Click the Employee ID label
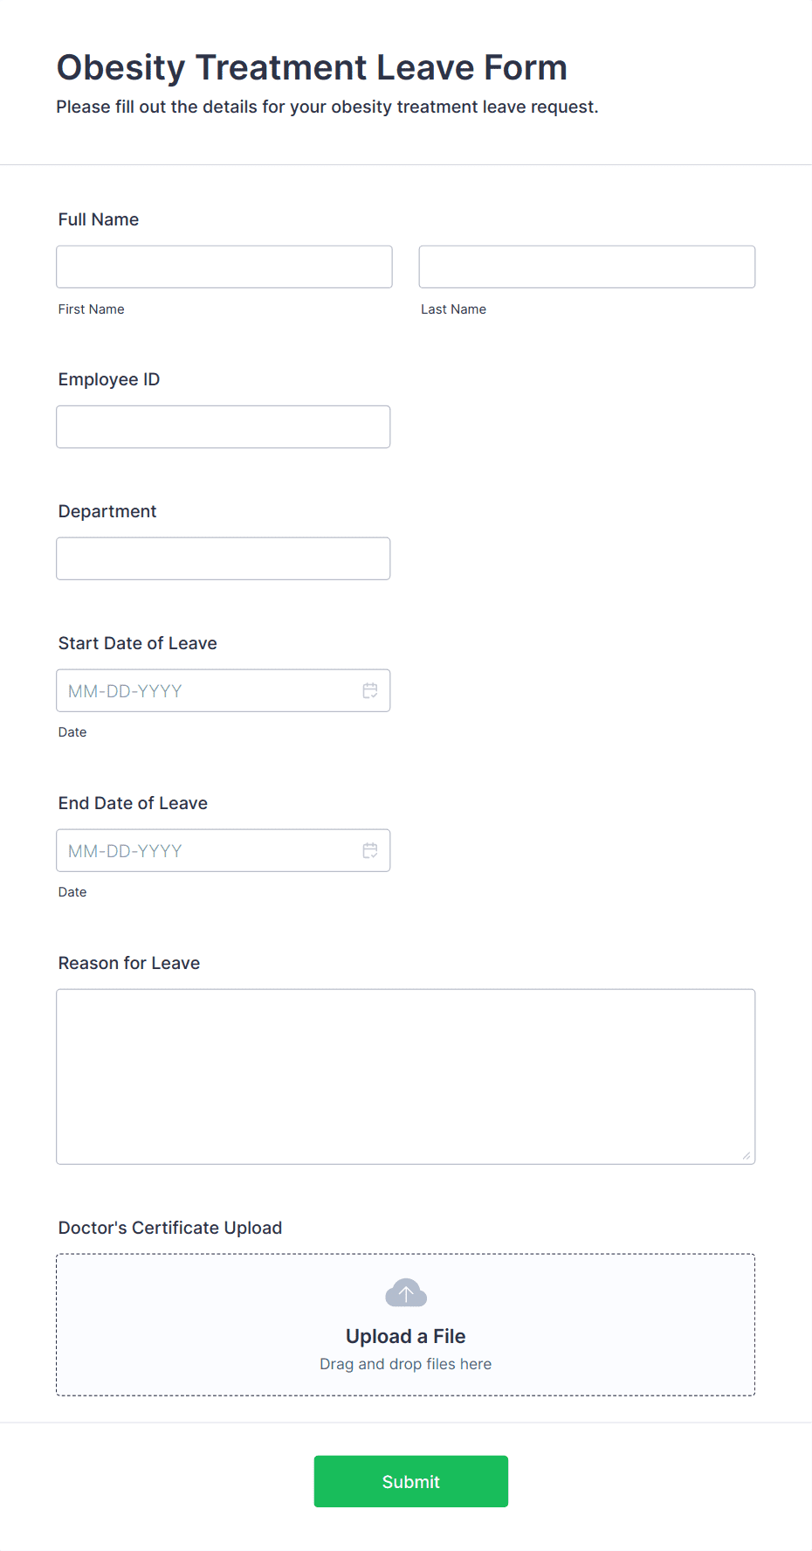This screenshot has height=1551, width=812. 109,379
